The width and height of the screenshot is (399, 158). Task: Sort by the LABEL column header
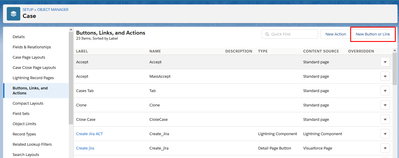click(x=82, y=51)
